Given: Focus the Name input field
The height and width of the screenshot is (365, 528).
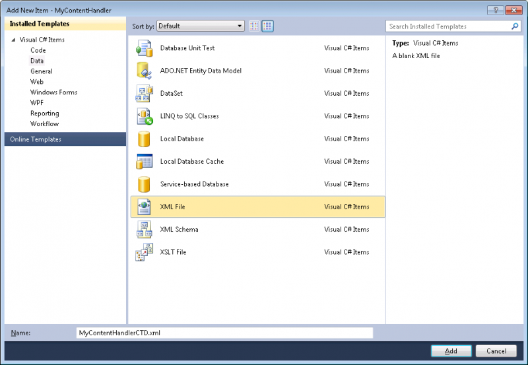Looking at the screenshot, I should click(224, 333).
